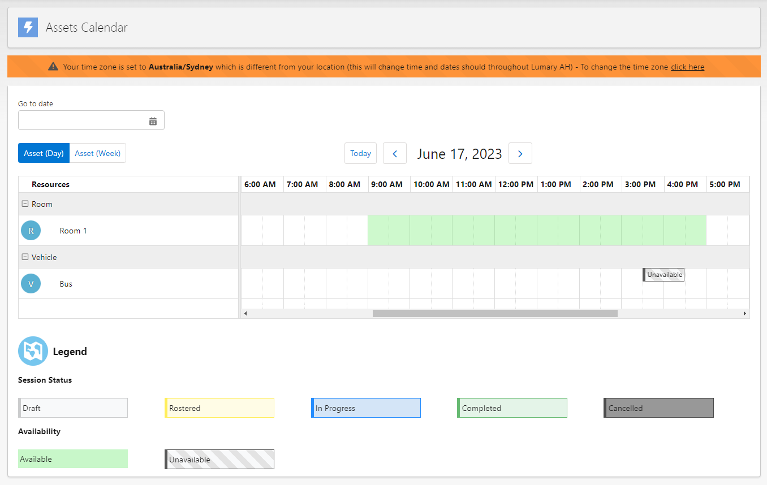The height and width of the screenshot is (485, 767).
Task: Click the Legend map icon
Action: pos(33,350)
